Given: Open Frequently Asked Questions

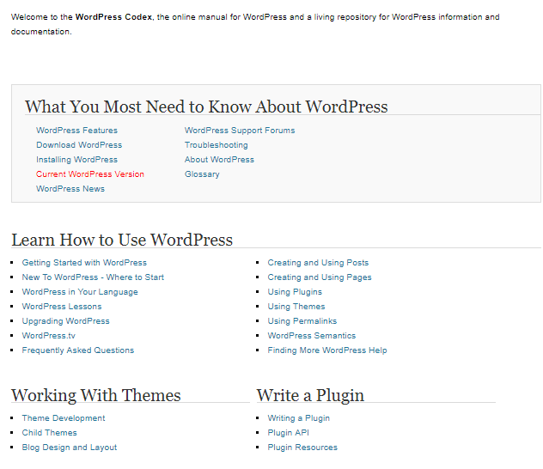Looking at the screenshot, I should click(78, 350).
